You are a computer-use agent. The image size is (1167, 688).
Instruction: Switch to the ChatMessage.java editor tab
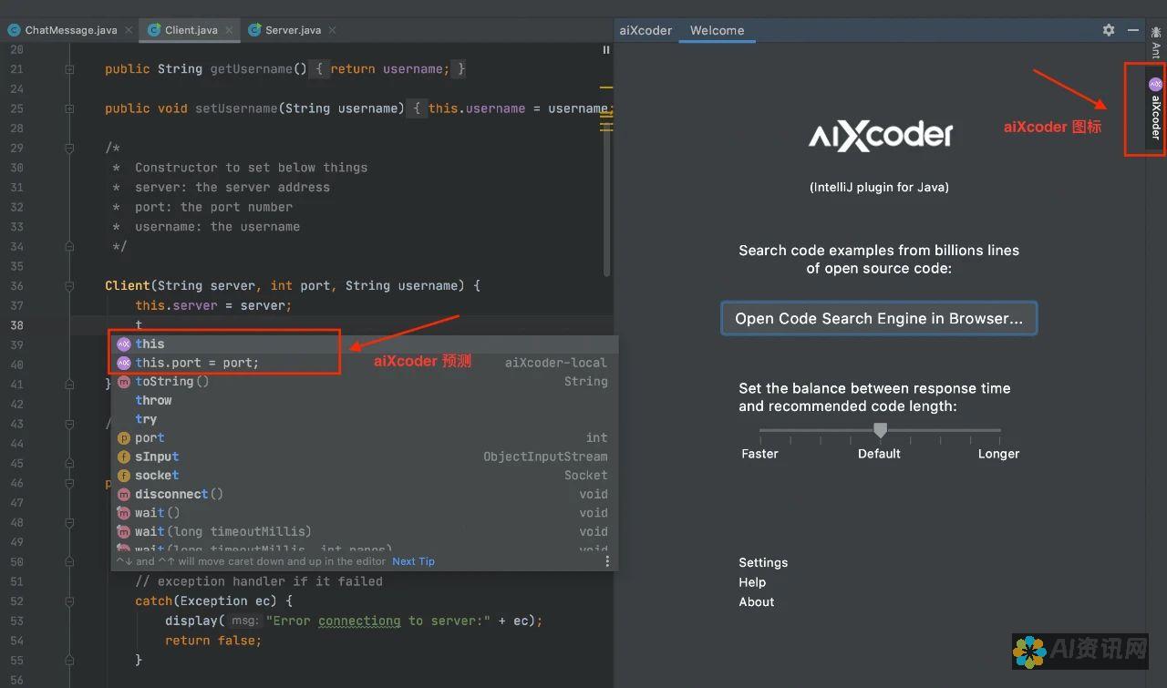tap(62, 30)
